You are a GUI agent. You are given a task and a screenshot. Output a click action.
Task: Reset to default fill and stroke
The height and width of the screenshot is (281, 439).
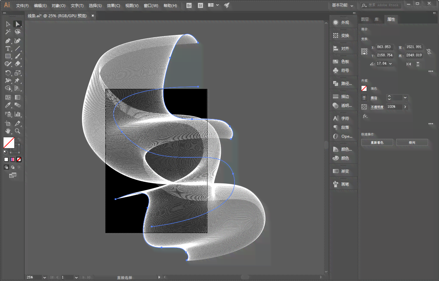click(x=5, y=152)
